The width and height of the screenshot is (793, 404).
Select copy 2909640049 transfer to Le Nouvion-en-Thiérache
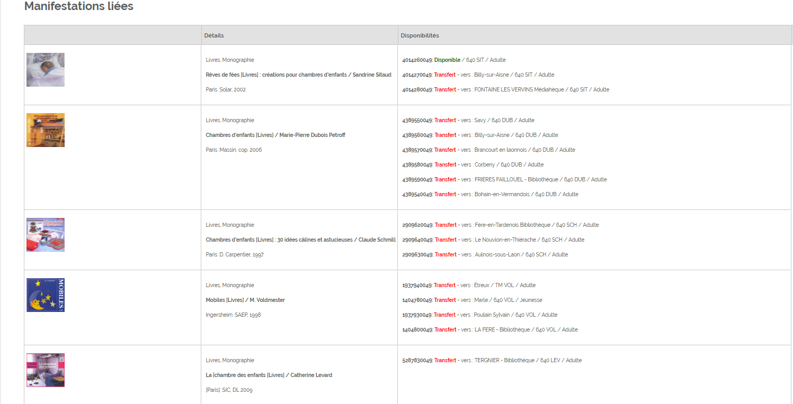coord(494,240)
